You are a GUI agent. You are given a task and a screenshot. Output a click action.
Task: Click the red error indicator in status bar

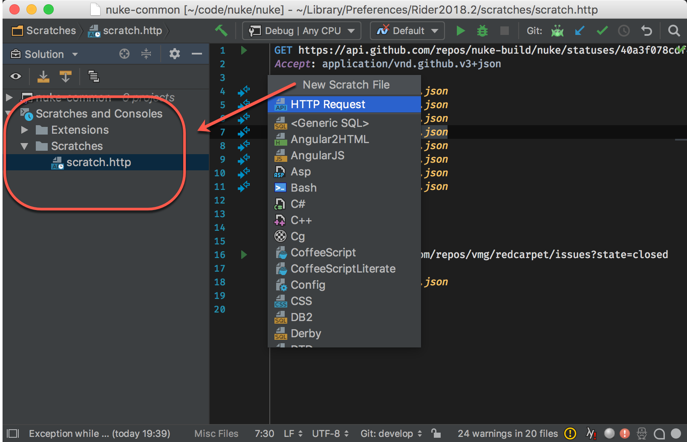(x=624, y=433)
